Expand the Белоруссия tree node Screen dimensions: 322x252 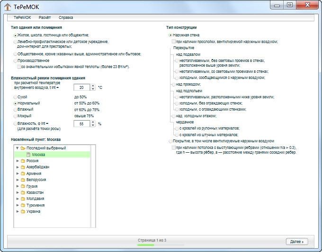click(x=18, y=180)
